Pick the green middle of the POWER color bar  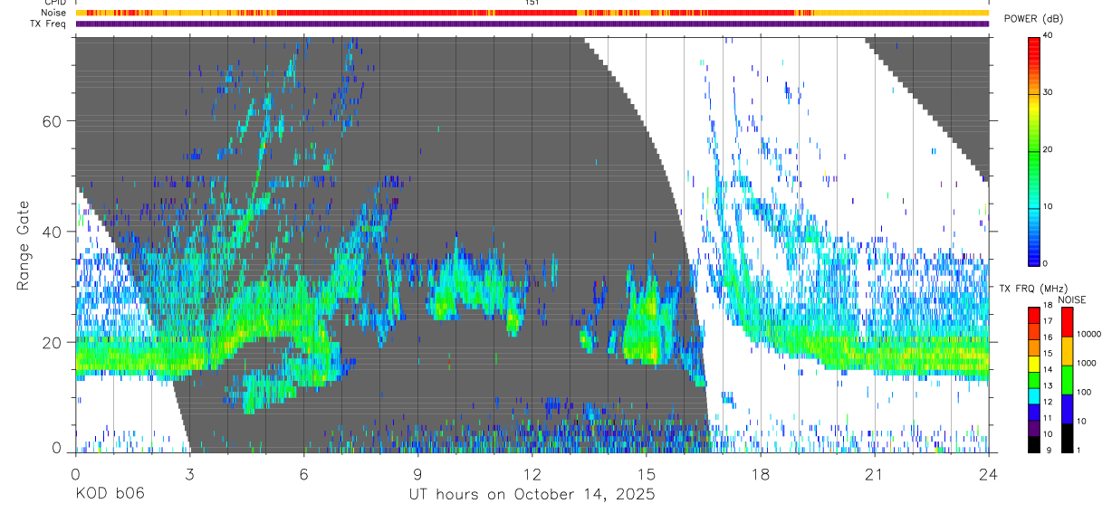tap(1034, 149)
